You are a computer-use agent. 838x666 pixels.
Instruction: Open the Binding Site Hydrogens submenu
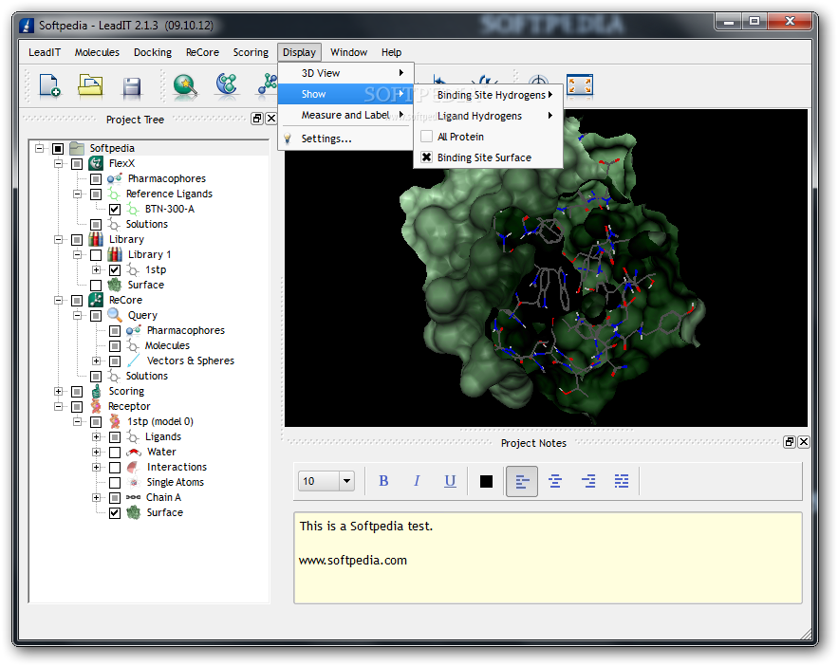click(488, 95)
